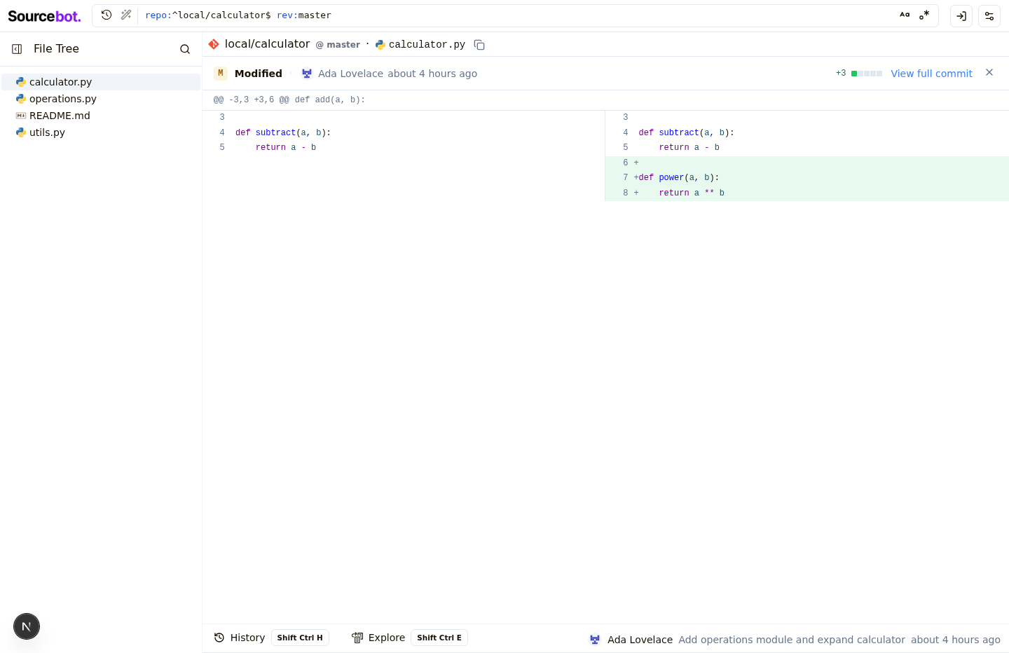Search files in File Tree
Viewport: 1009px width, 653px height.
pos(185,49)
